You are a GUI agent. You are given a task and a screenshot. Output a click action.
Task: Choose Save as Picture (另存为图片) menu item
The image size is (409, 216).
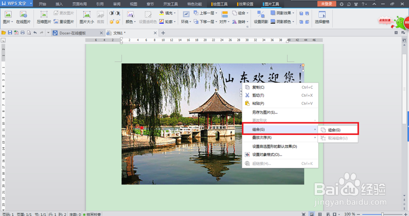280,112
